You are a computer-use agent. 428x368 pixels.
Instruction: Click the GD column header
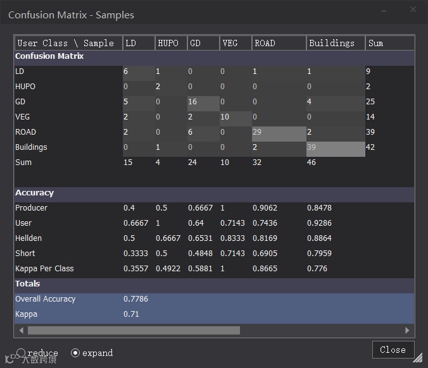pos(203,43)
